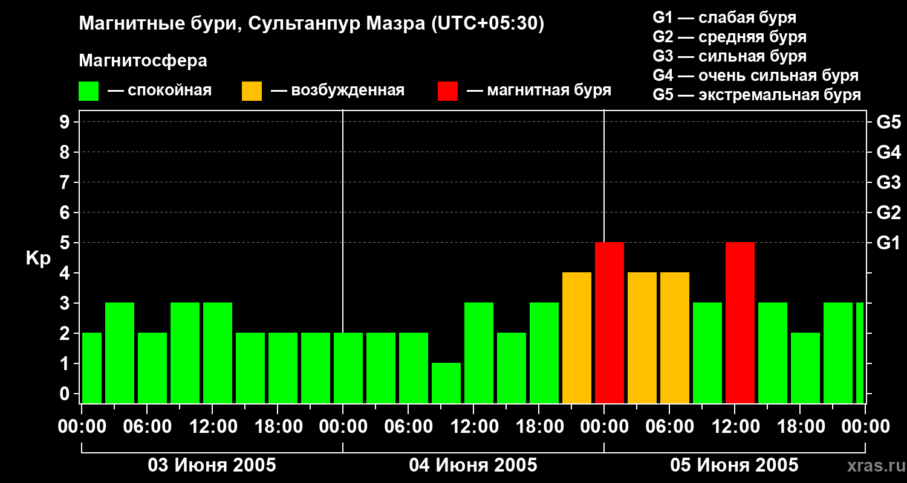Click the '12:00' time label above 03 Июня
The height and width of the screenshot is (483, 907).
(212, 427)
